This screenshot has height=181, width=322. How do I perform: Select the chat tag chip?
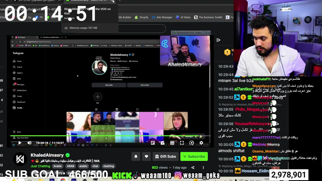95,166
